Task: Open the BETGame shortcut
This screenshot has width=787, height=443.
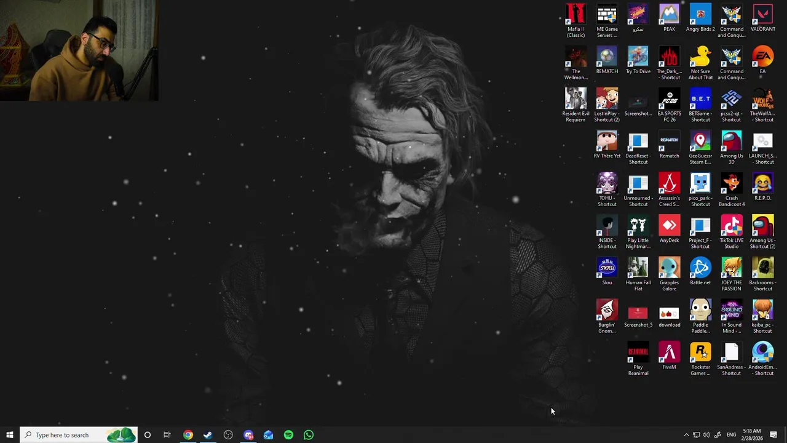Action: pos(700,105)
